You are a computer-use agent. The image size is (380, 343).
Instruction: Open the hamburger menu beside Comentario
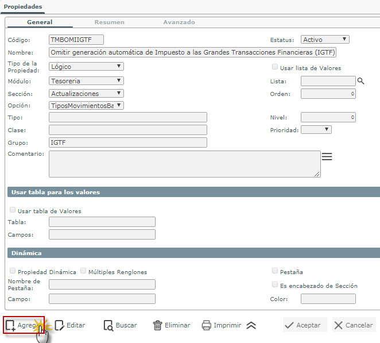[327, 157]
